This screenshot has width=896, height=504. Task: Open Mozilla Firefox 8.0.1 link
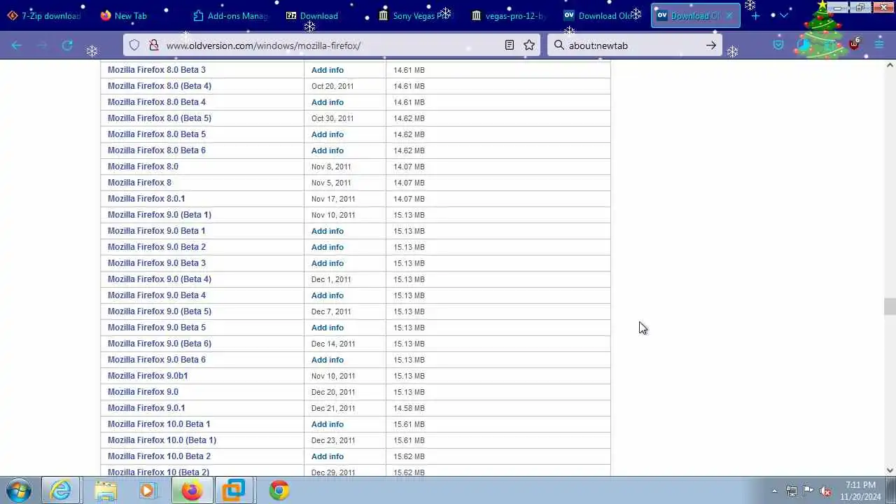pyautogui.click(x=146, y=199)
